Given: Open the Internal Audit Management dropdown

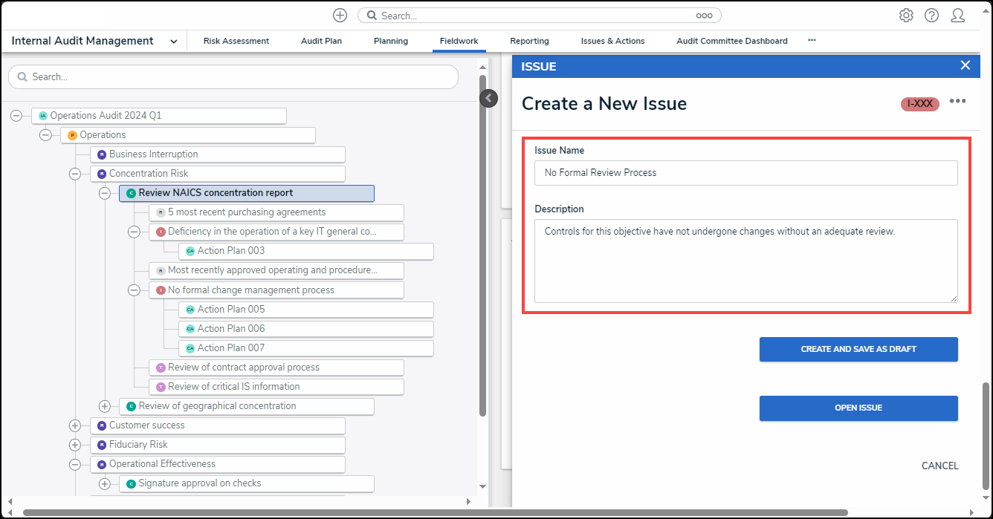Looking at the screenshot, I should [174, 42].
